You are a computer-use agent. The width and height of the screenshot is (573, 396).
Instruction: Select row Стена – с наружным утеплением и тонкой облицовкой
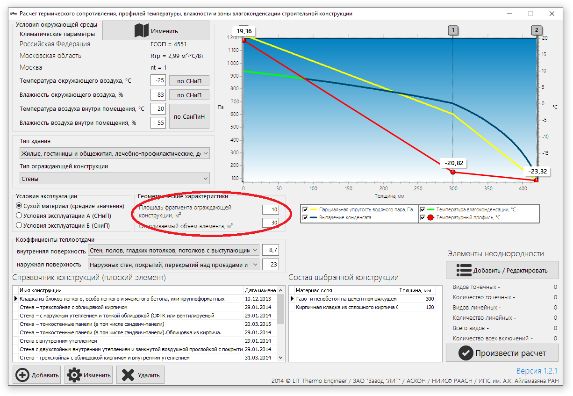145,316
